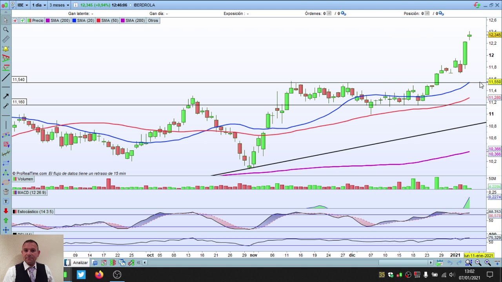
Task: Click the volume speaker tray icon
Action: pos(452,275)
